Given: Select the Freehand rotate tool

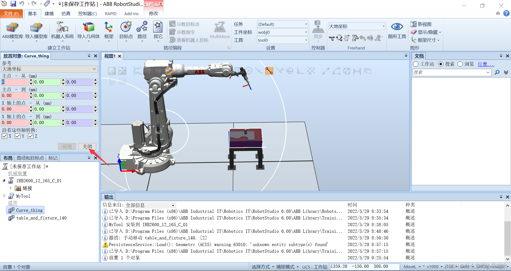Looking at the screenshot, I should point(339,38).
